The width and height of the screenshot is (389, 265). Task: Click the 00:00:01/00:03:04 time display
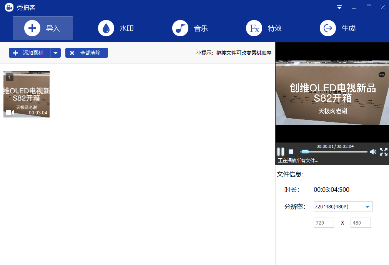[x=335, y=146]
